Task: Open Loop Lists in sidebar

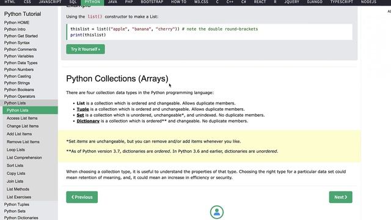Action: (16, 150)
